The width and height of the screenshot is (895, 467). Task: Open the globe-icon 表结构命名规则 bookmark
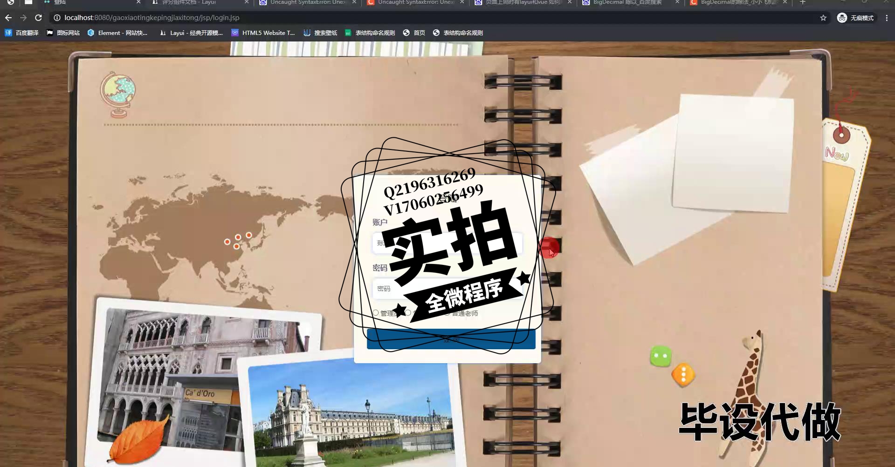(458, 33)
